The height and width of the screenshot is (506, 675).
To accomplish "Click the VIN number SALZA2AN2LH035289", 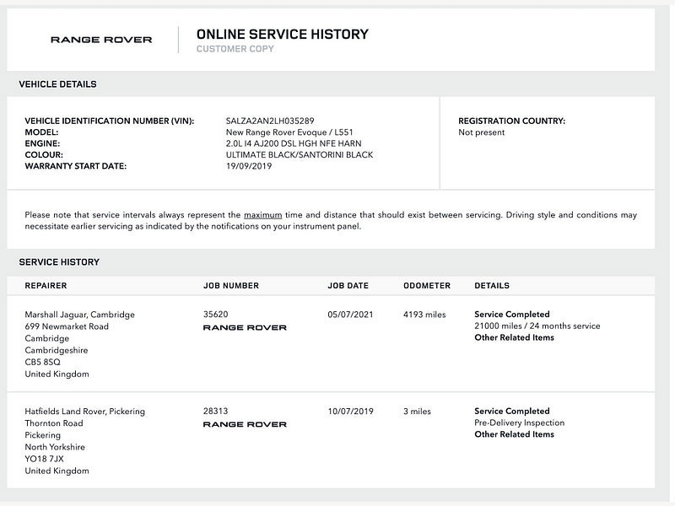I will (270, 121).
